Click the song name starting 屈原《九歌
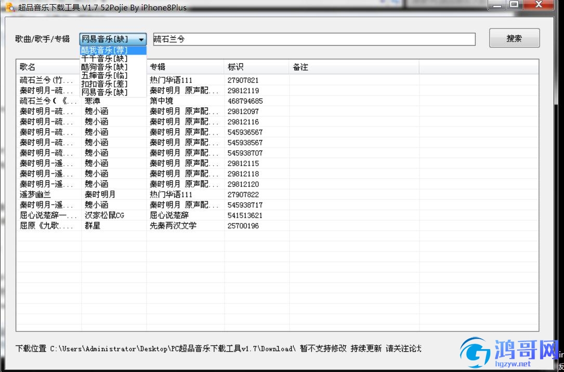The height and width of the screenshot is (372, 564). [x=47, y=226]
